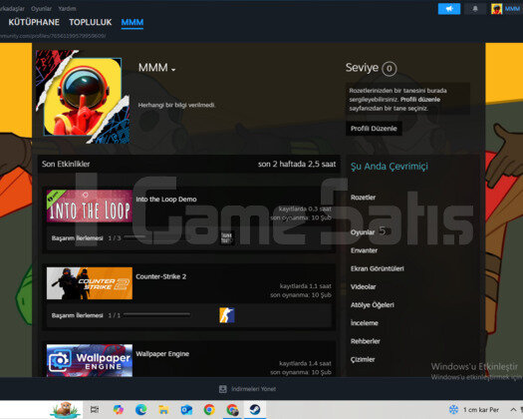Open the Envanter link
Image resolution: width=523 pixels, height=419 pixels.
coord(364,250)
